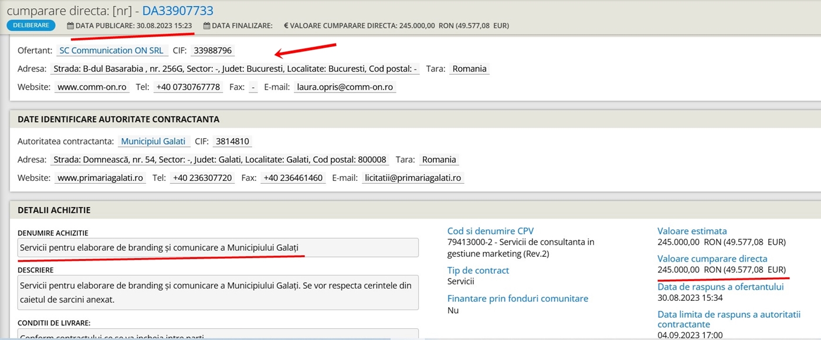The image size is (821, 340).
Task: Open the Municipiul Galati authority link
Action: point(153,142)
